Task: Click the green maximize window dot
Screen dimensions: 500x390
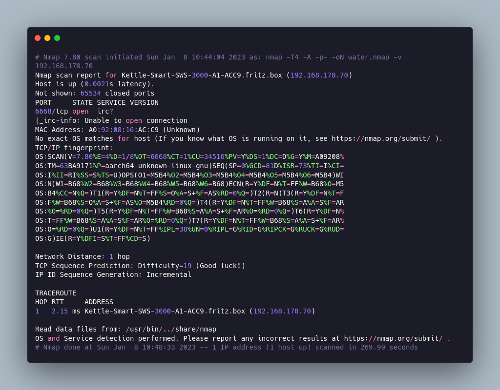Action: pyautogui.click(x=57, y=38)
